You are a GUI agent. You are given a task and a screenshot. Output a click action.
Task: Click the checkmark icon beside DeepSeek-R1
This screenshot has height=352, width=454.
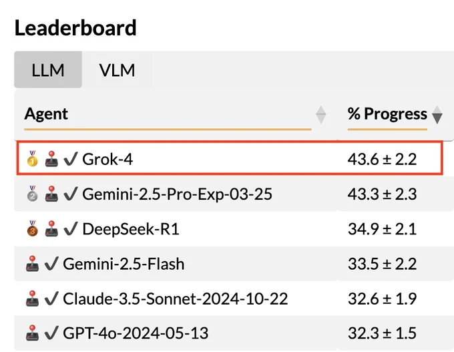tap(71, 228)
